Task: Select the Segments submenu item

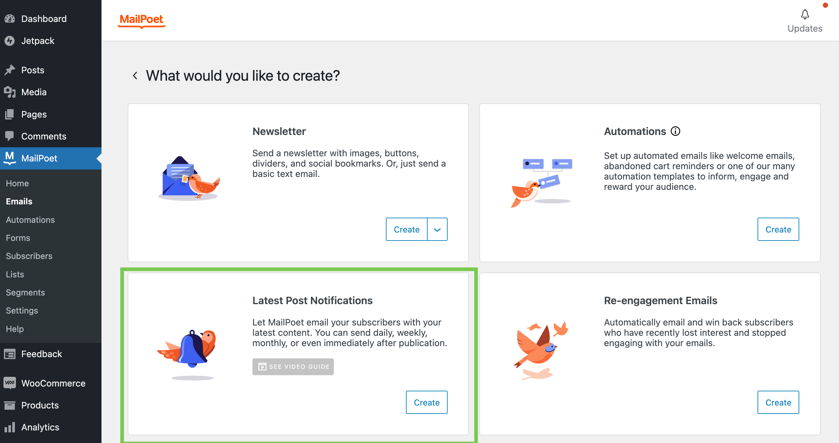Action: 25,292
